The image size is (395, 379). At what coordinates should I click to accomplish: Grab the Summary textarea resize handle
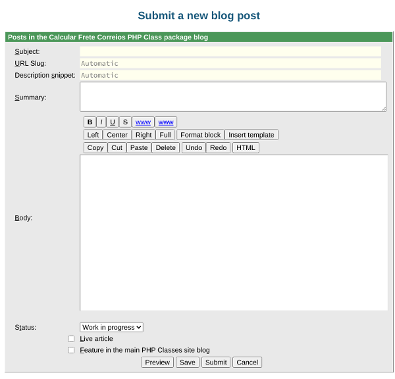click(383, 109)
